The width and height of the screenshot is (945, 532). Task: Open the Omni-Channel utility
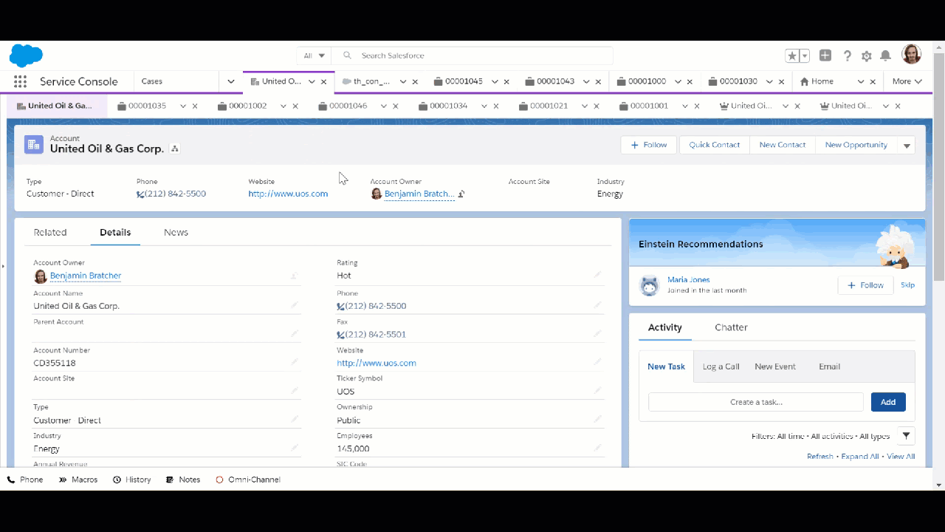click(x=248, y=479)
